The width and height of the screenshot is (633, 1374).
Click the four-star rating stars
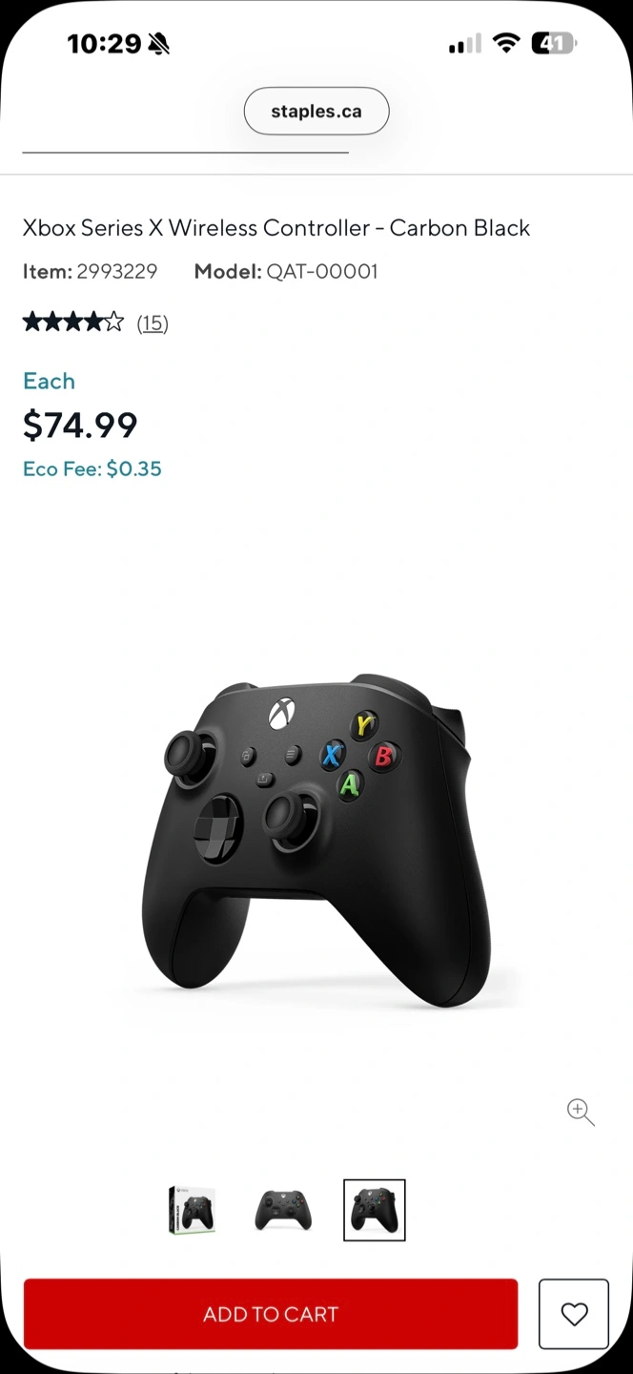(73, 322)
